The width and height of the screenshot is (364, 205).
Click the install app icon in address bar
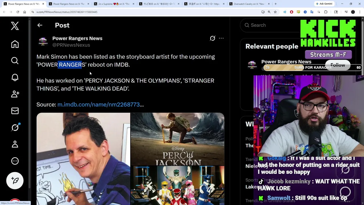[263, 12]
